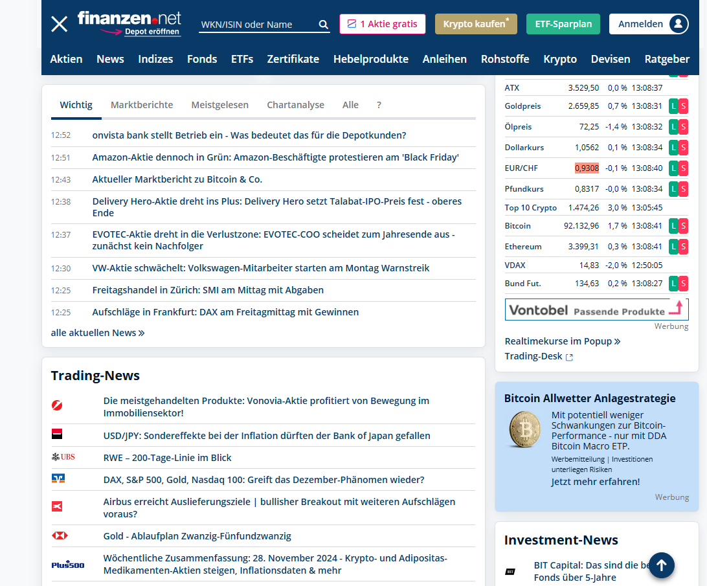This screenshot has height=586, width=707.
Task: Click the finanzen.net logo
Action: [x=129, y=18]
